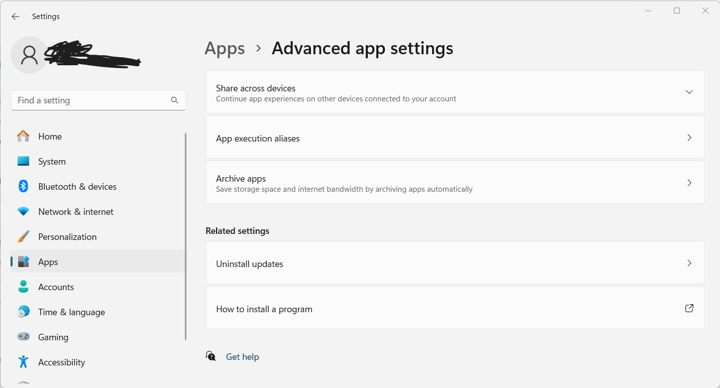
Task: Maximize the Settings window
Action: click(677, 11)
